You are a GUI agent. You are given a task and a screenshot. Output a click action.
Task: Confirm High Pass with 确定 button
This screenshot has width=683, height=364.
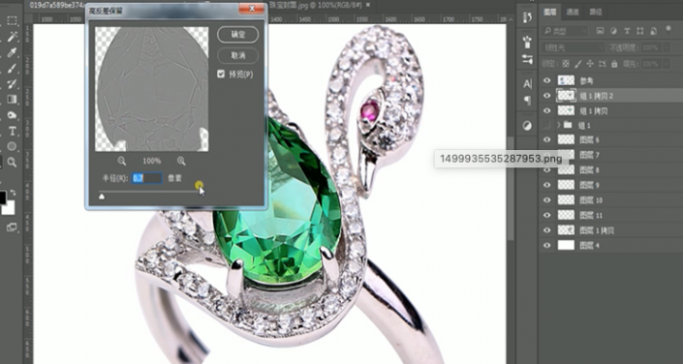click(x=237, y=35)
